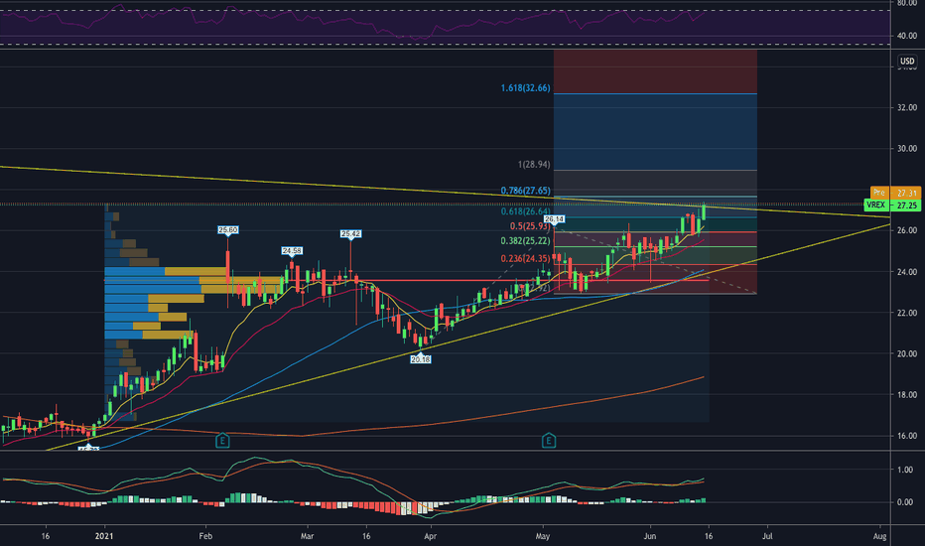
Task: Click the 26.00 price axis label
Action: [x=907, y=230]
